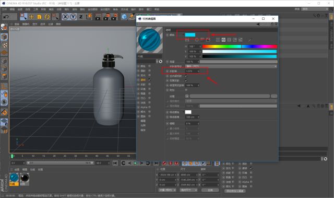
Task: Expand the transparency color swatch triangle
Action: coord(183,35)
